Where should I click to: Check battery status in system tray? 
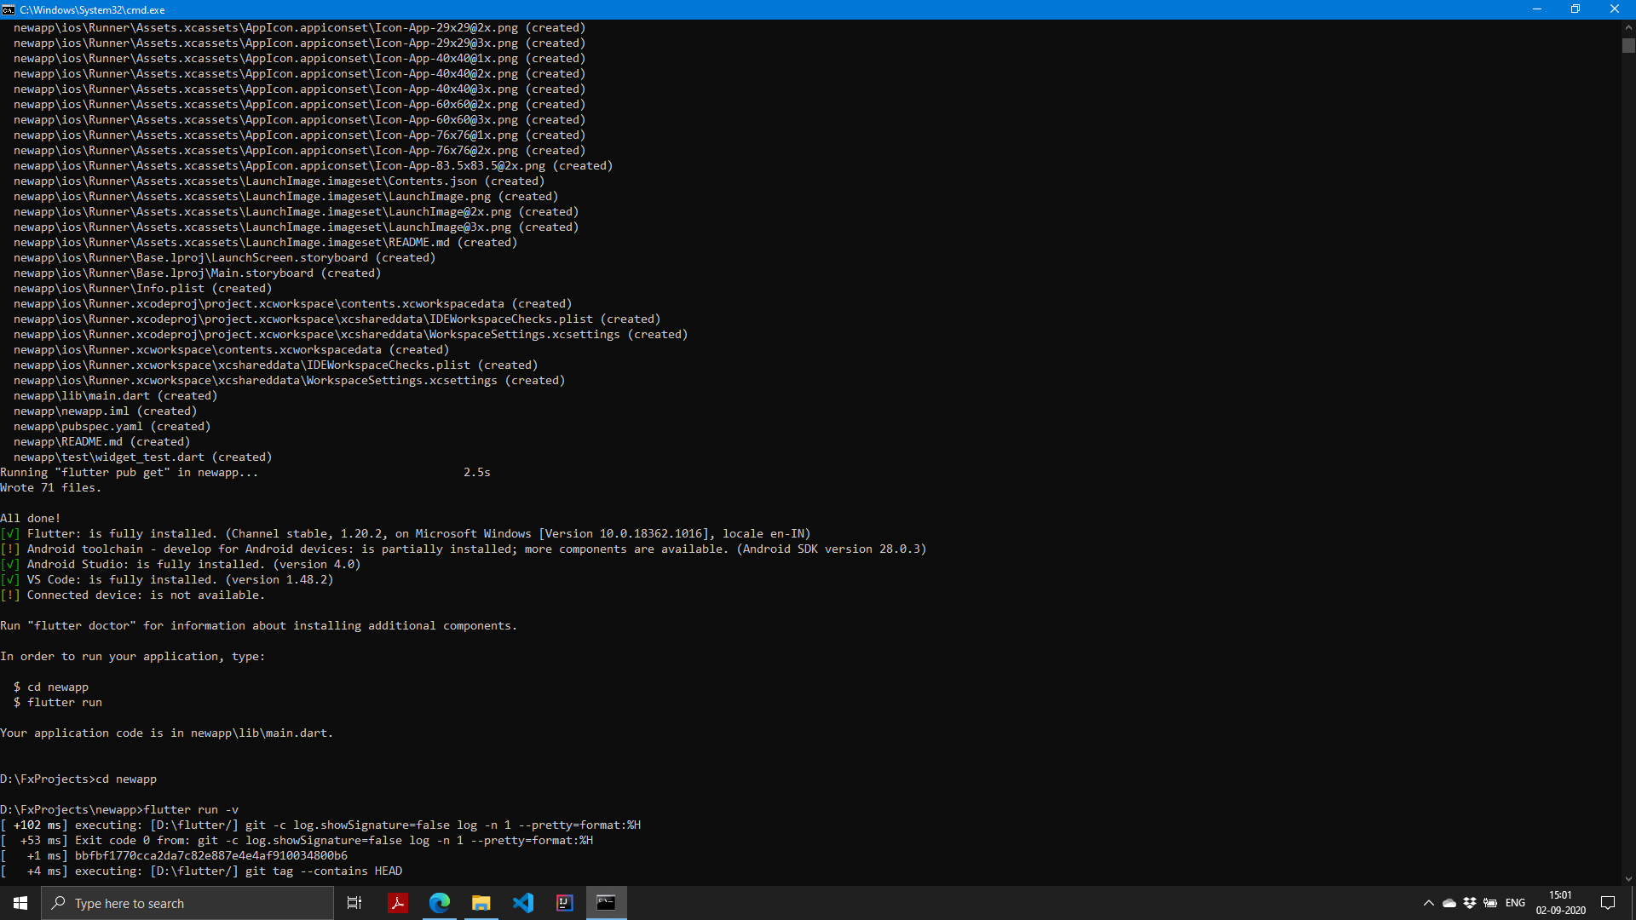click(x=1491, y=903)
